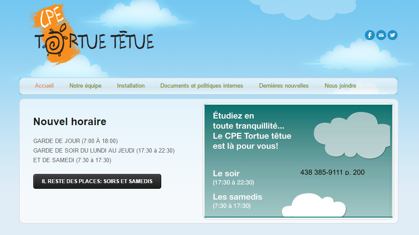Open the Facebook page icon
Screen dimensions: 419x235
coord(370,35)
